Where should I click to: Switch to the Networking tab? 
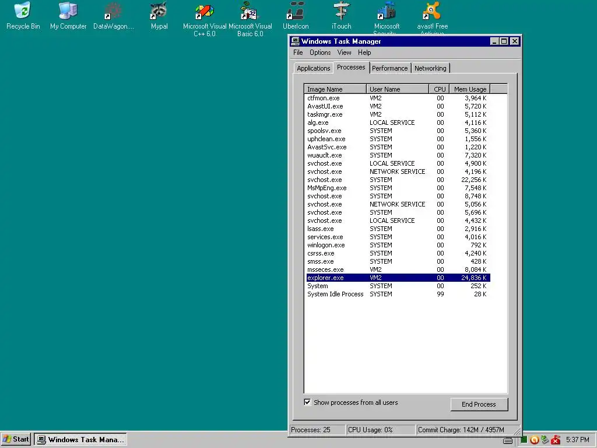(x=430, y=68)
